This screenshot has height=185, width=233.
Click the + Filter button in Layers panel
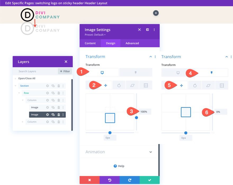click(x=65, y=71)
